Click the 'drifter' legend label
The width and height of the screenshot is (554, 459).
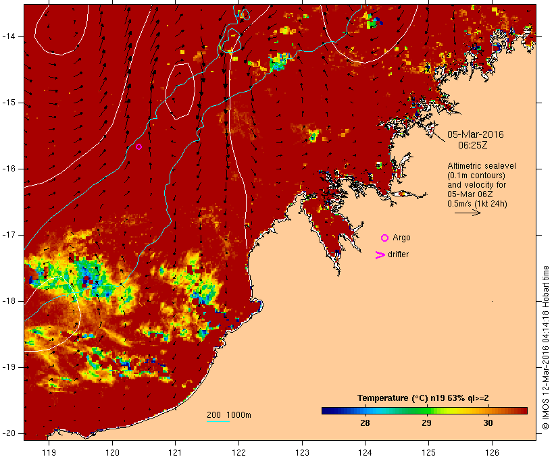coord(398,254)
